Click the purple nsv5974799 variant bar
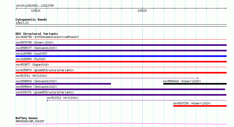Image resolution: width=234 pixels, height=127 pixels. click(121, 45)
